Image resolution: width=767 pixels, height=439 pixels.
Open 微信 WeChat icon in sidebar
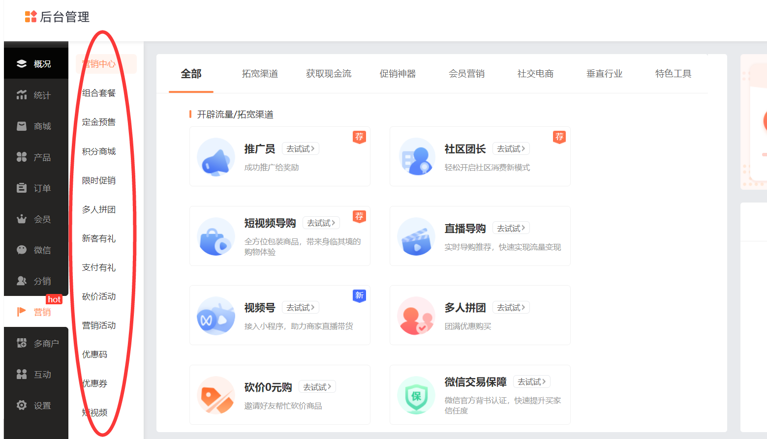coord(22,250)
